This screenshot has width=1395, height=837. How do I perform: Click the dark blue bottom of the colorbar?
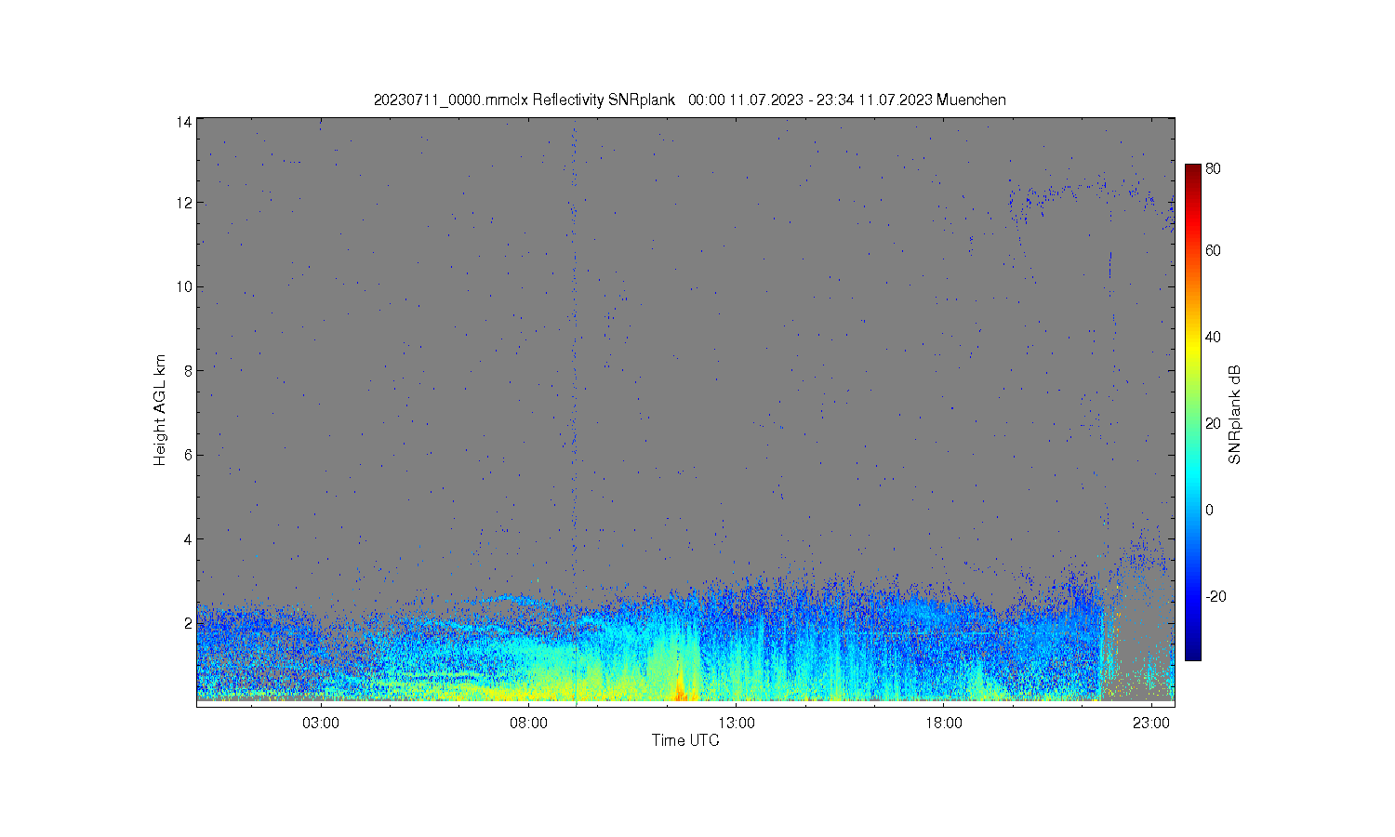pyautogui.click(x=1192, y=651)
